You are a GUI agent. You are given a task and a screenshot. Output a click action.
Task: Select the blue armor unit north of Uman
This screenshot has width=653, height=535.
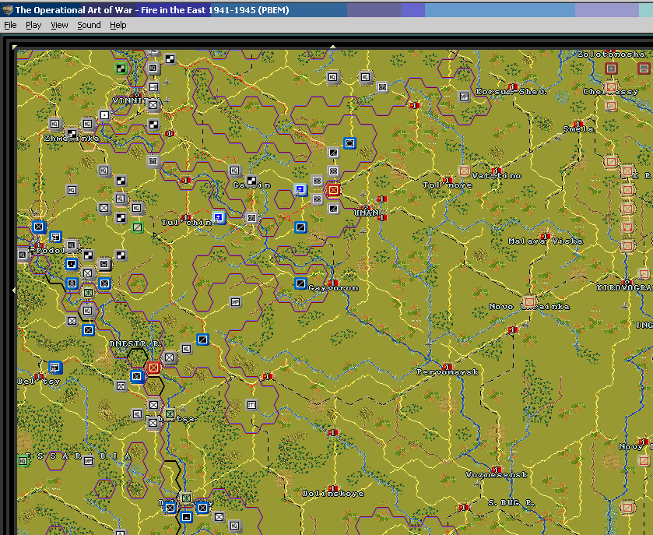349,143
